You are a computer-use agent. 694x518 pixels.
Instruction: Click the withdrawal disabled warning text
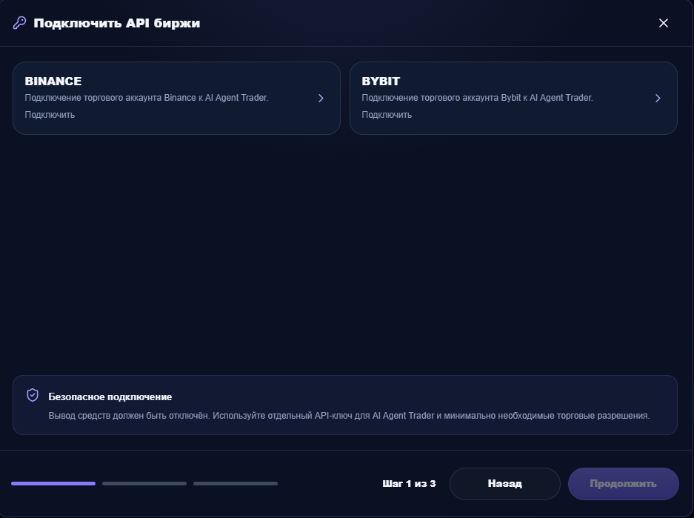click(x=349, y=416)
